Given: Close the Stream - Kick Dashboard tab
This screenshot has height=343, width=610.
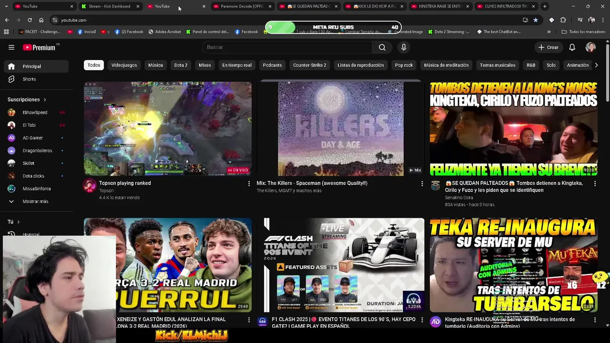Looking at the screenshot, I should pyautogui.click(x=138, y=6).
